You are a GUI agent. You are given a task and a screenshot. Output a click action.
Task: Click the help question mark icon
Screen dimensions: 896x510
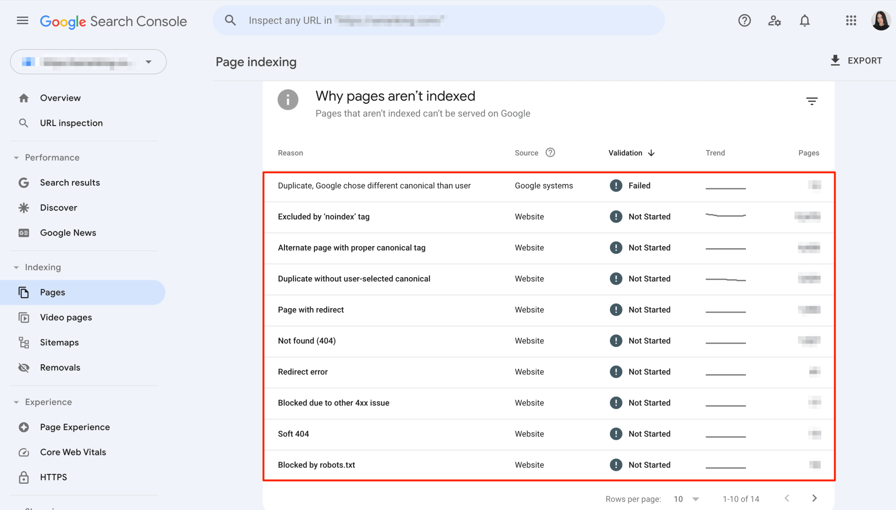(x=744, y=20)
